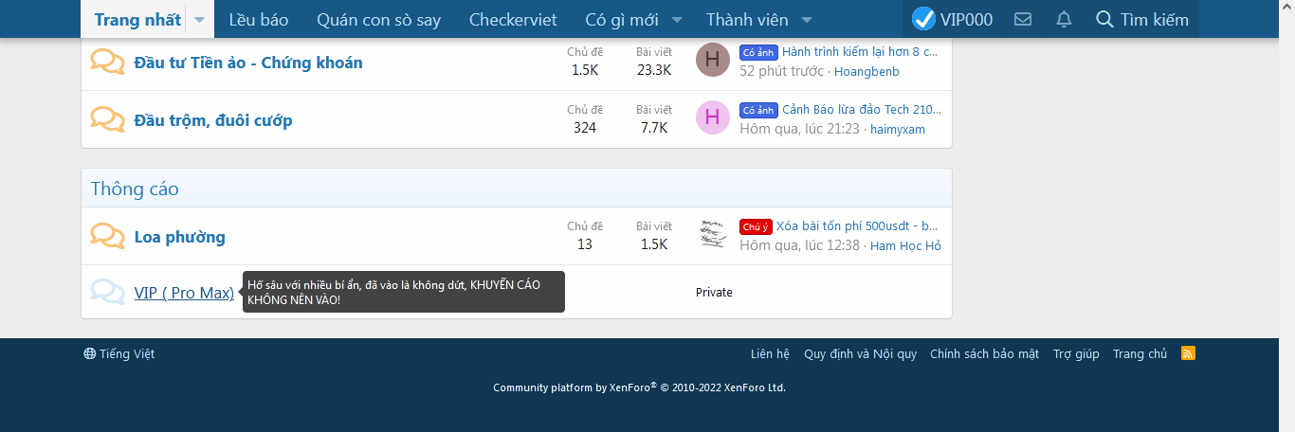This screenshot has width=1295, height=432.
Task: Click the Đầu trộm, đuôi cướp bubble icon
Action: point(107,120)
